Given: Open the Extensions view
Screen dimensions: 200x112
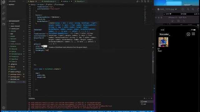Looking at the screenshot, I should click(4, 19).
